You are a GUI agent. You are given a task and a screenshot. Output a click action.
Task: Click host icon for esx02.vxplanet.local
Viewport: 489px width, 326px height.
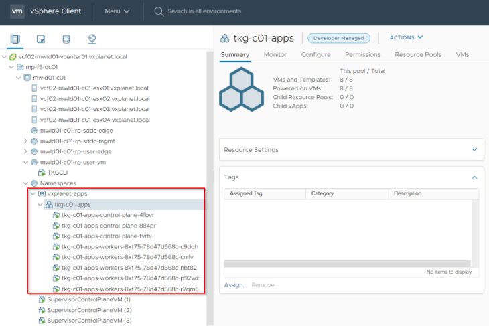34,99
